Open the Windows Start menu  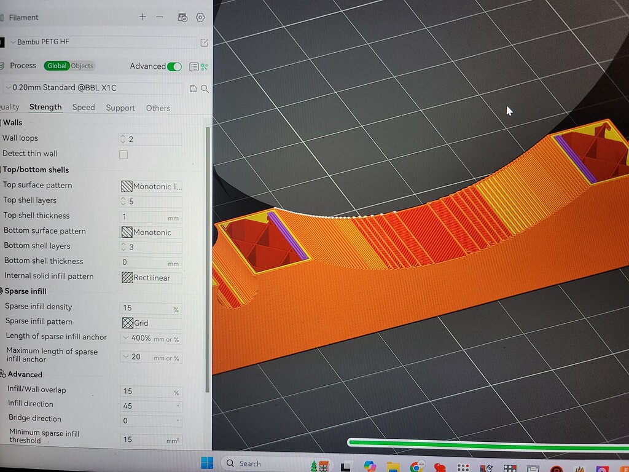point(207,463)
